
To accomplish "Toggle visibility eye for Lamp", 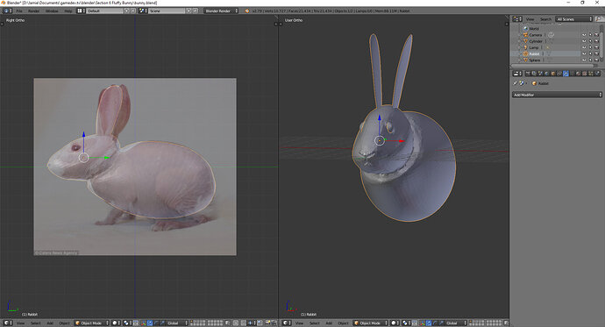I will coord(584,47).
